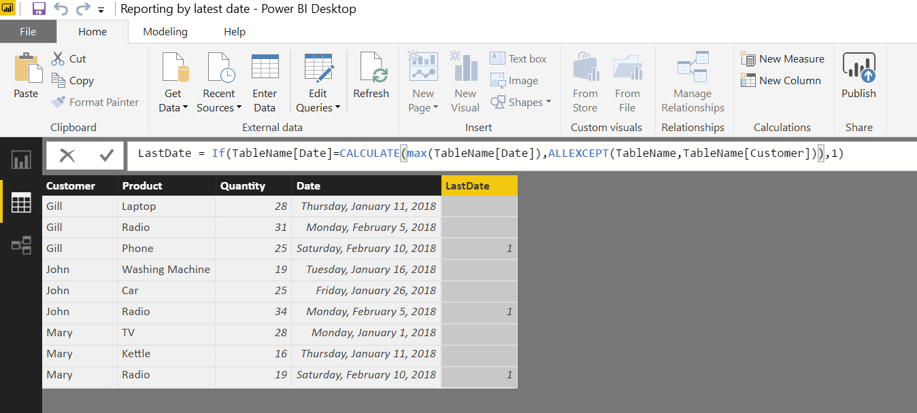Open the Help ribbon tab
917x413 pixels.
[x=235, y=31]
